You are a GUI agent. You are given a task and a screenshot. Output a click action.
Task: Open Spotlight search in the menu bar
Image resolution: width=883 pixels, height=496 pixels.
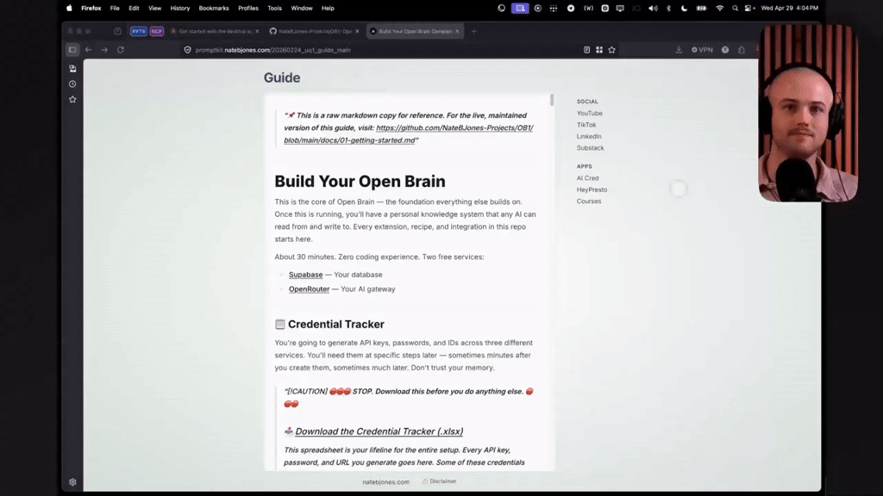point(735,9)
